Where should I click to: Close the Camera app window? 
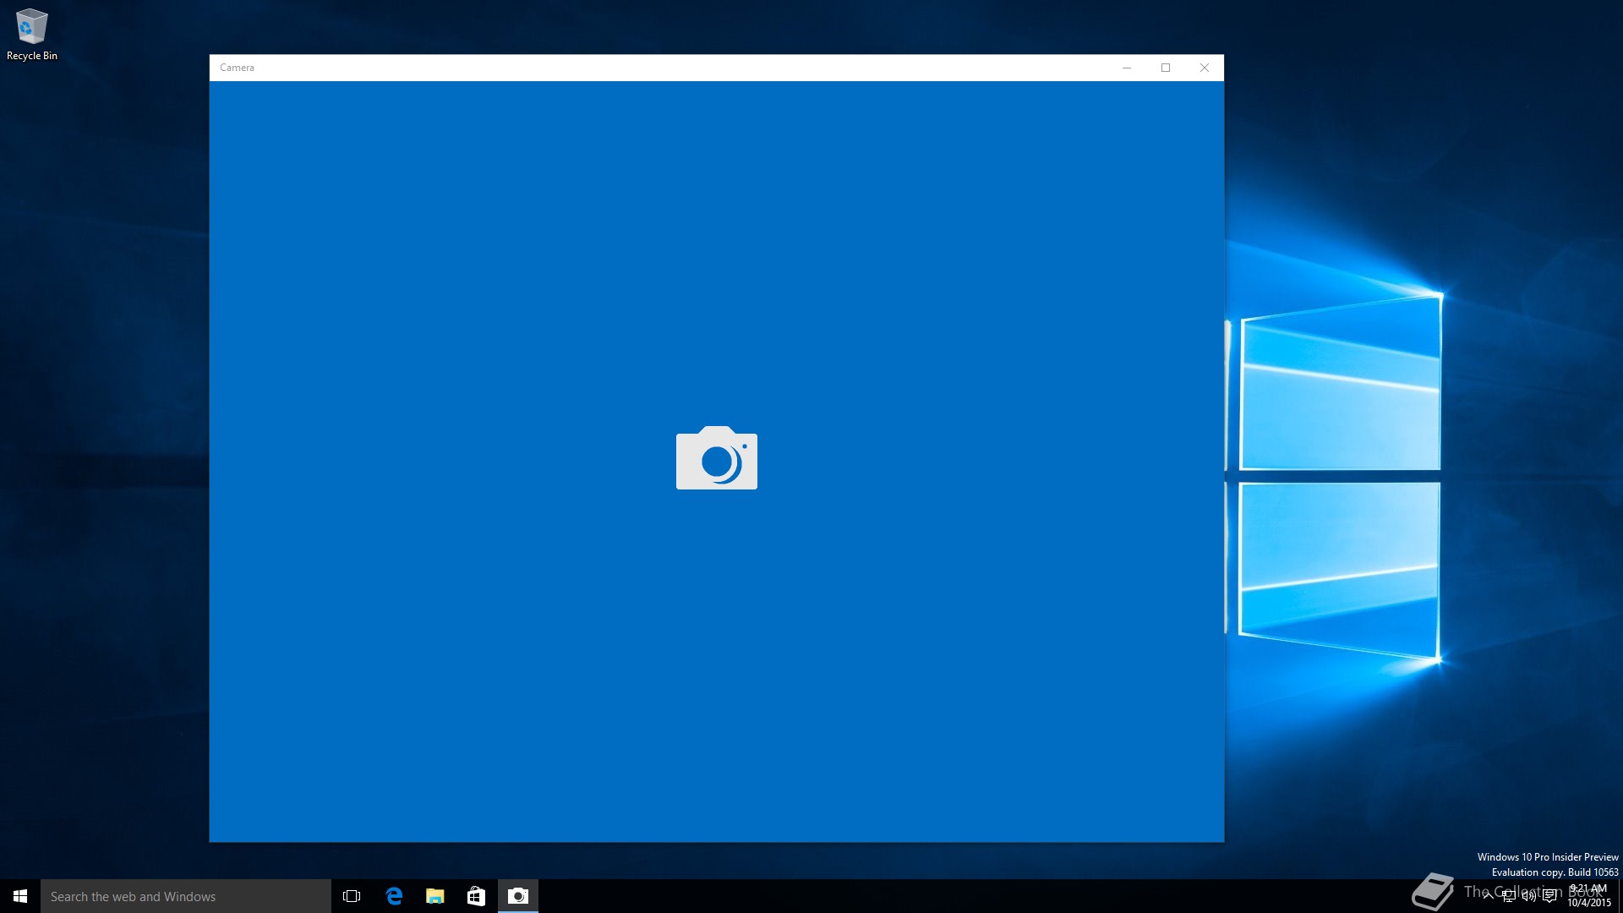tap(1205, 68)
